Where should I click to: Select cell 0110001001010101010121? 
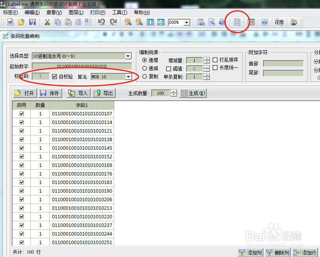point(82,131)
